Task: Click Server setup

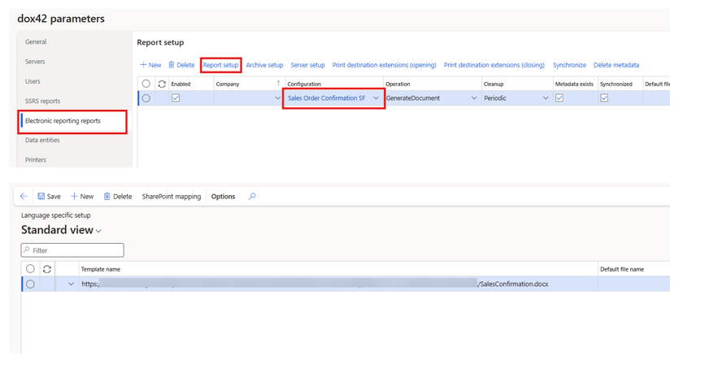Action: tap(307, 65)
